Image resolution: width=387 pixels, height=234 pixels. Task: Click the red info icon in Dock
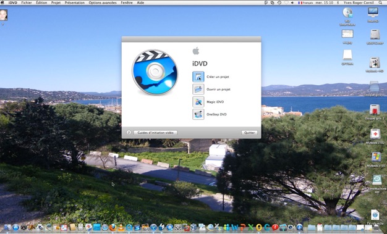coord(275,227)
